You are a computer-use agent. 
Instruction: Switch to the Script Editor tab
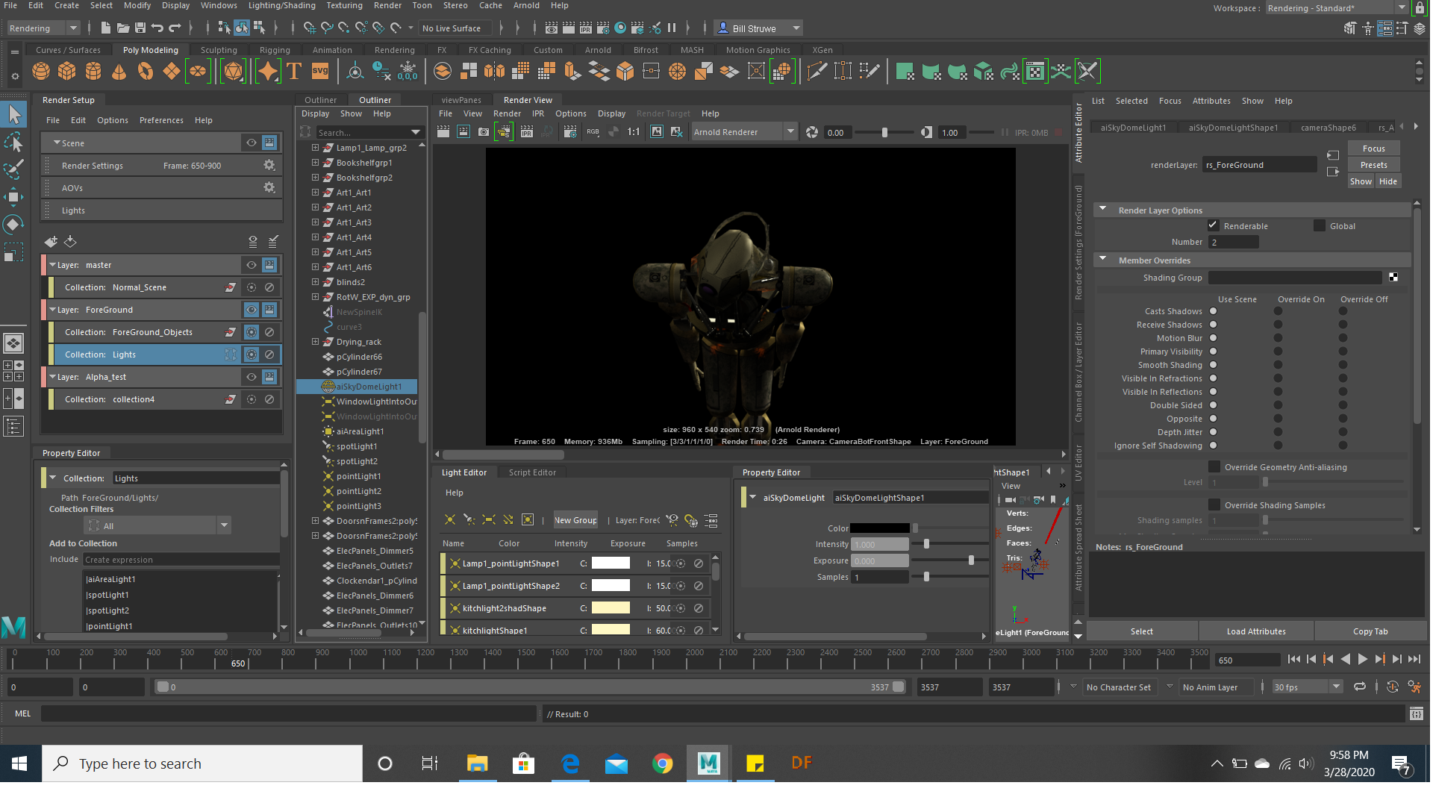(532, 472)
